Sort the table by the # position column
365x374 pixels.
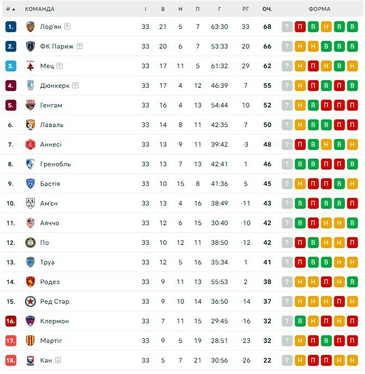[x=10, y=9]
